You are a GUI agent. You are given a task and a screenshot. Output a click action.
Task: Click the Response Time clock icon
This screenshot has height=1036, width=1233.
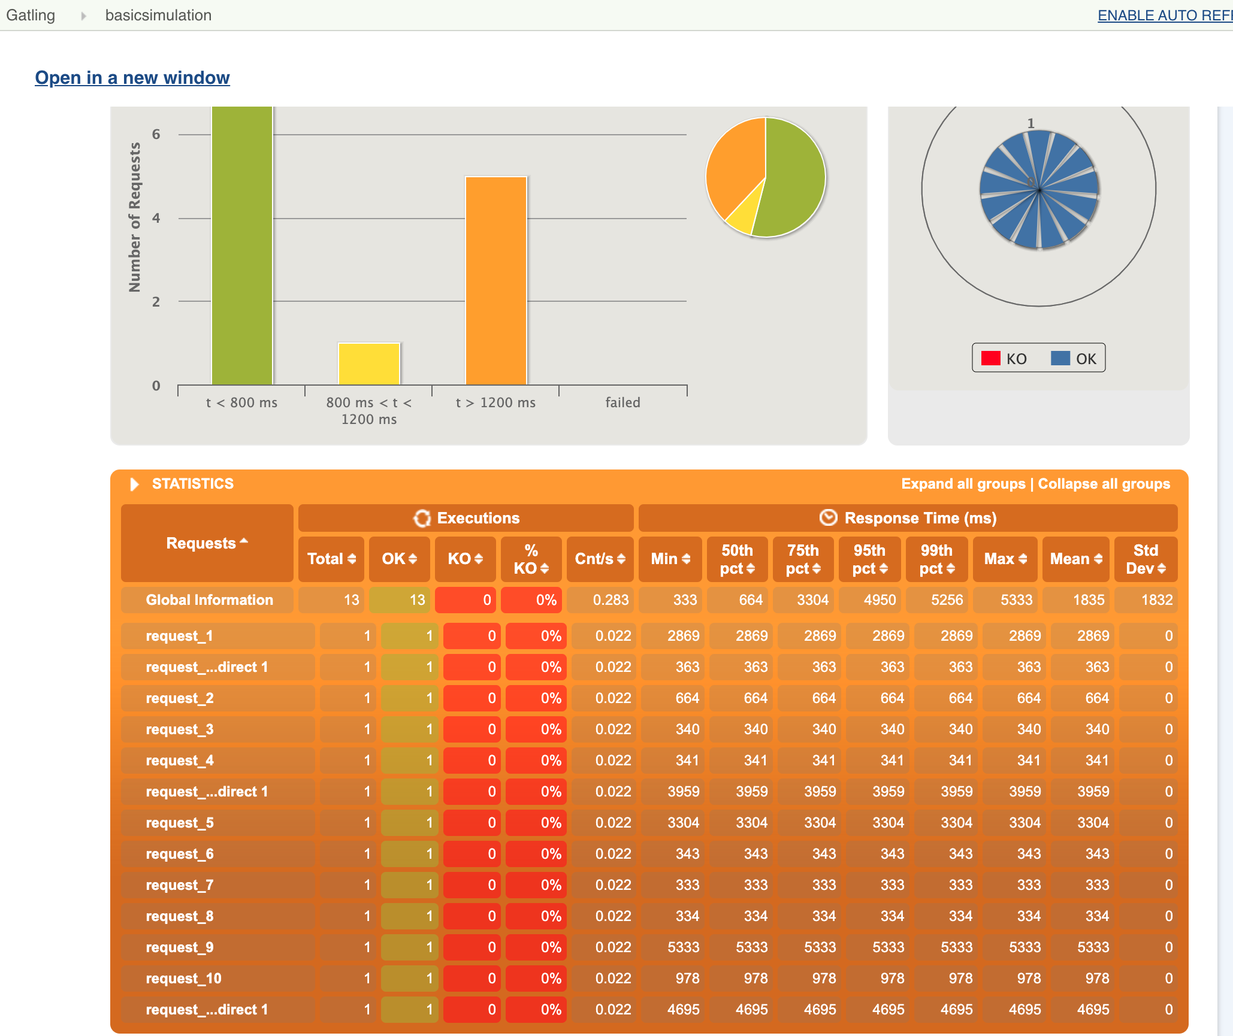(829, 517)
